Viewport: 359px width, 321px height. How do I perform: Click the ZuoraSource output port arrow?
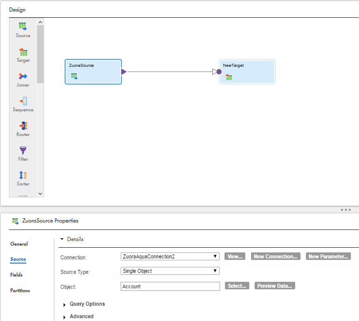pos(124,72)
